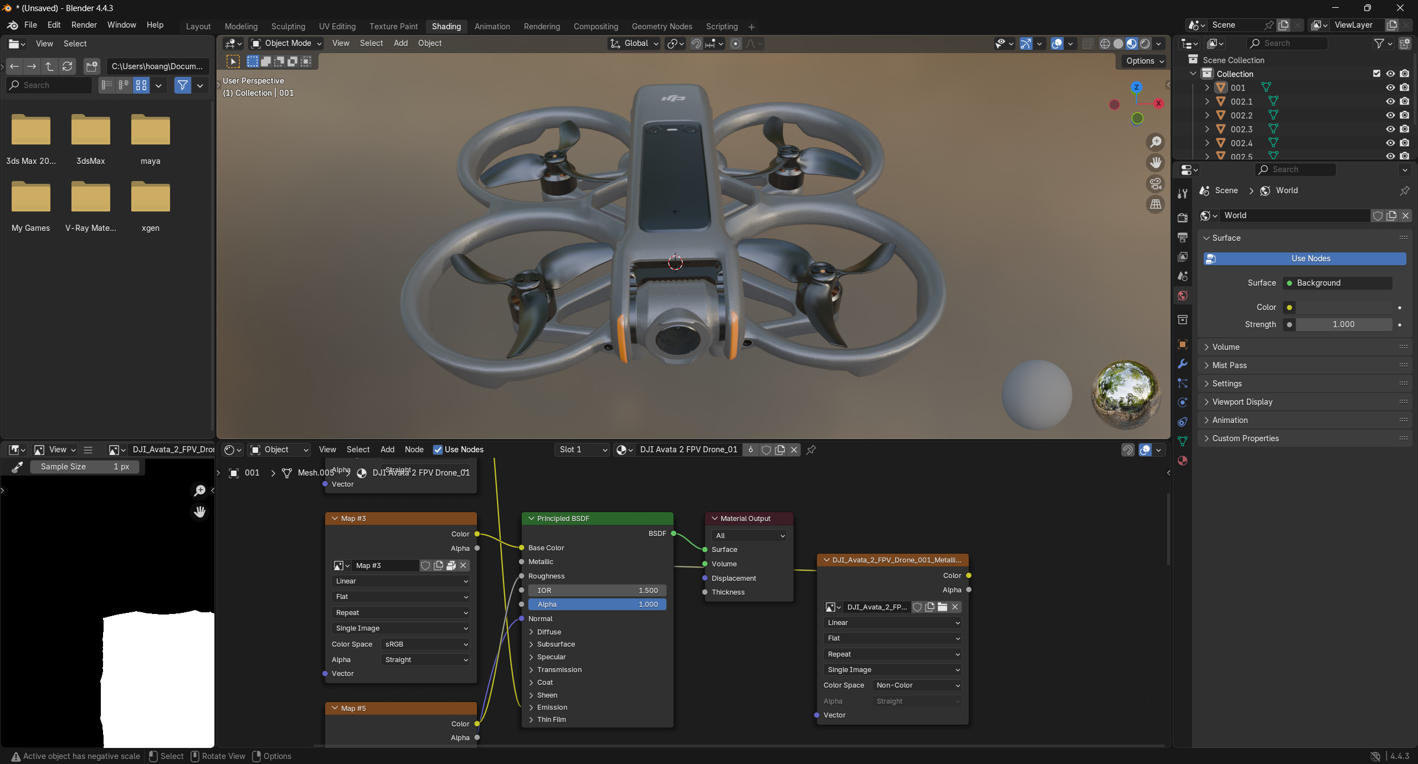Hide object 002.3 in viewport
Image resolution: width=1418 pixels, height=764 pixels.
pyautogui.click(x=1390, y=129)
